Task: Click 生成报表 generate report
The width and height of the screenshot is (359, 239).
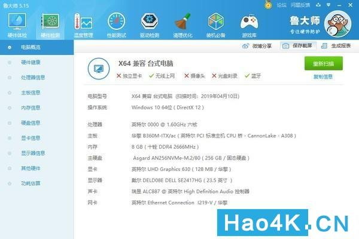Action: 336,46
